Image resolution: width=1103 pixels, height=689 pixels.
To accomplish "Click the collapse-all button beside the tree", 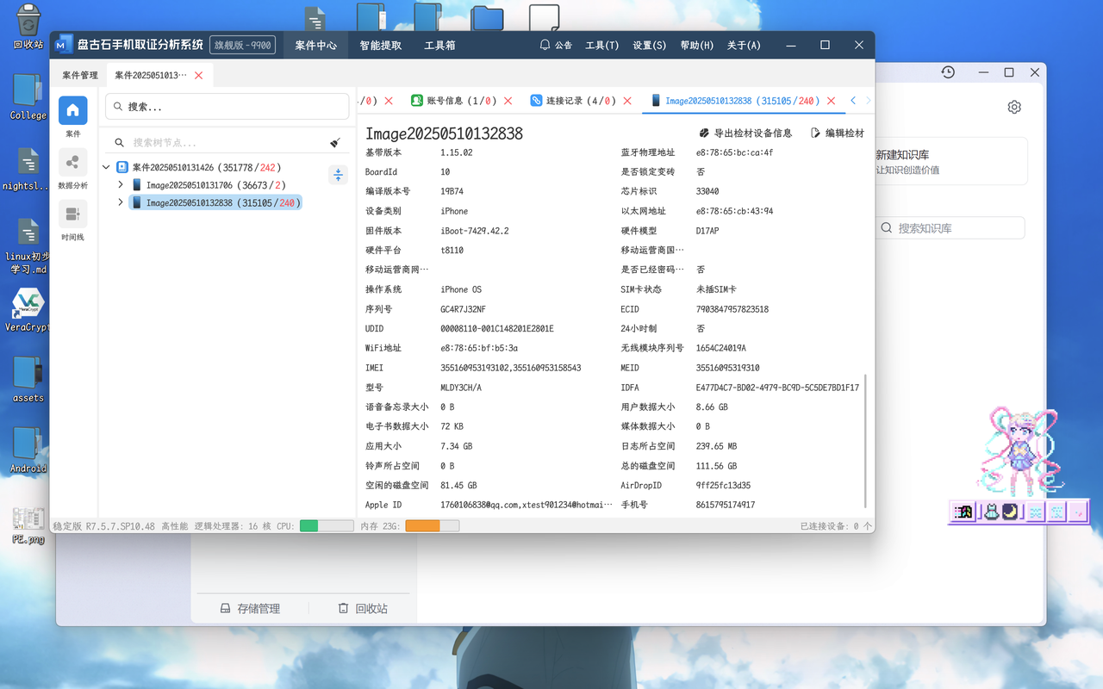I will (338, 175).
